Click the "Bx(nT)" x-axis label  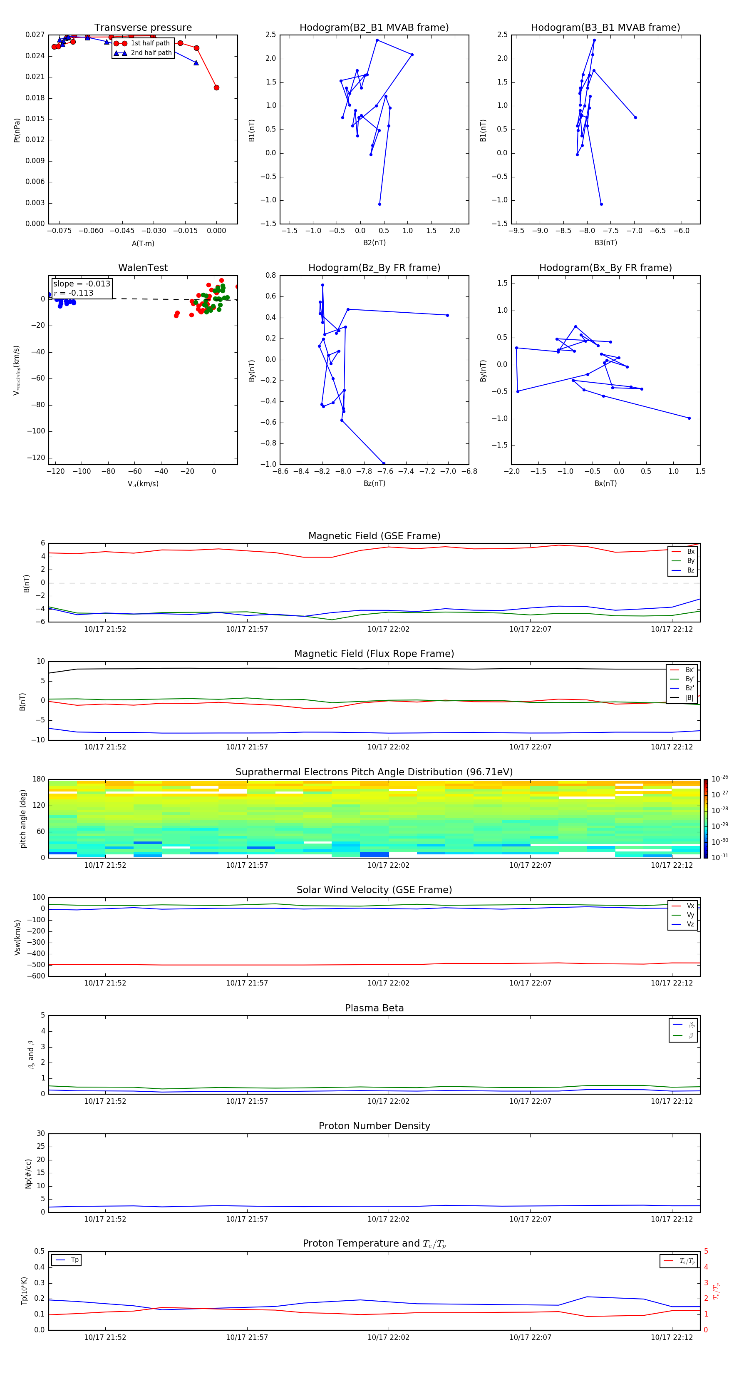pyautogui.click(x=605, y=483)
